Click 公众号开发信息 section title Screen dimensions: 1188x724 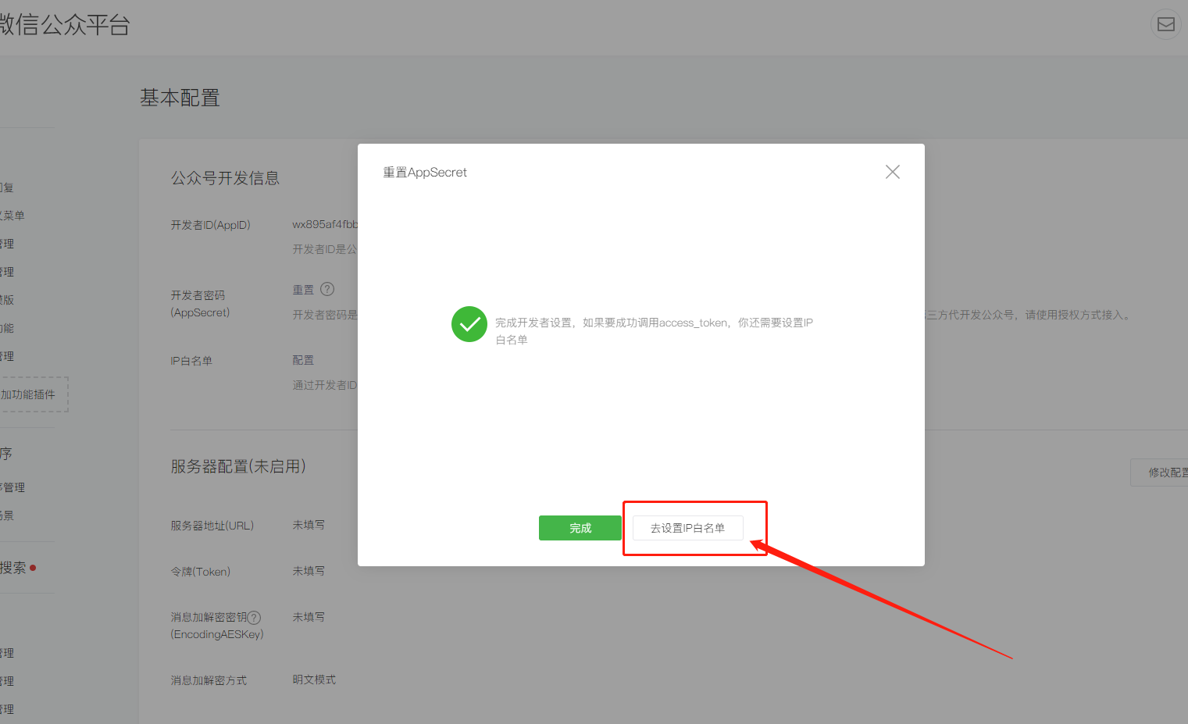(225, 178)
